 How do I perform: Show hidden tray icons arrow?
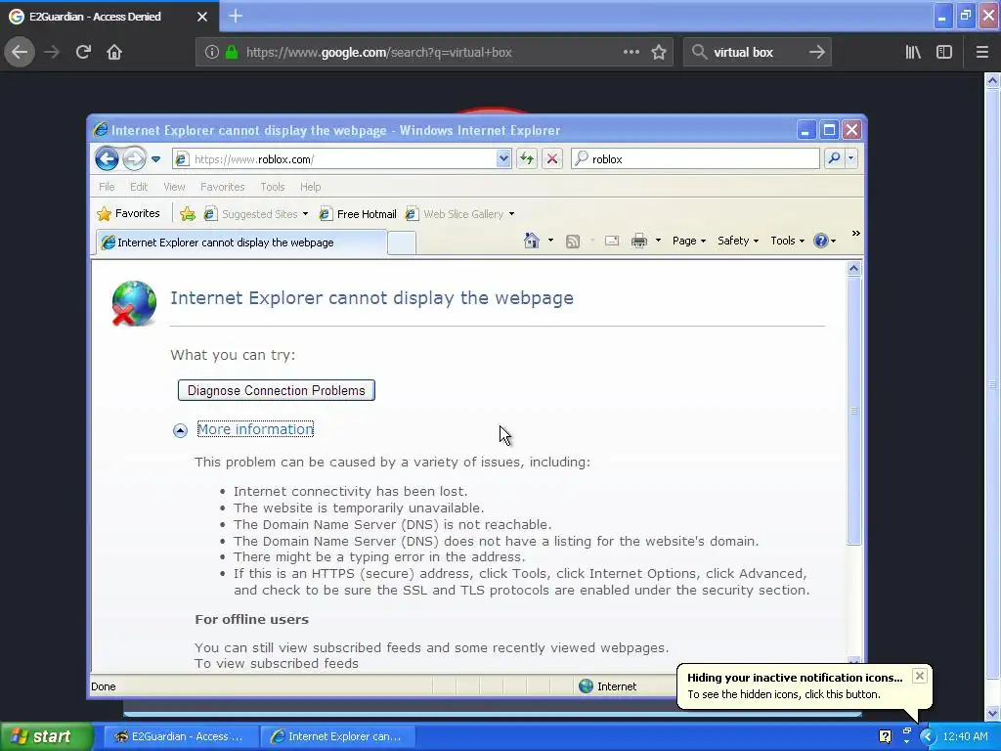[x=927, y=736]
